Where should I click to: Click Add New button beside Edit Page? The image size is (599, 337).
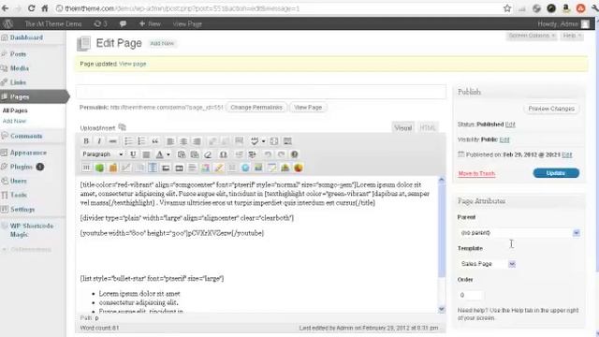(x=162, y=43)
